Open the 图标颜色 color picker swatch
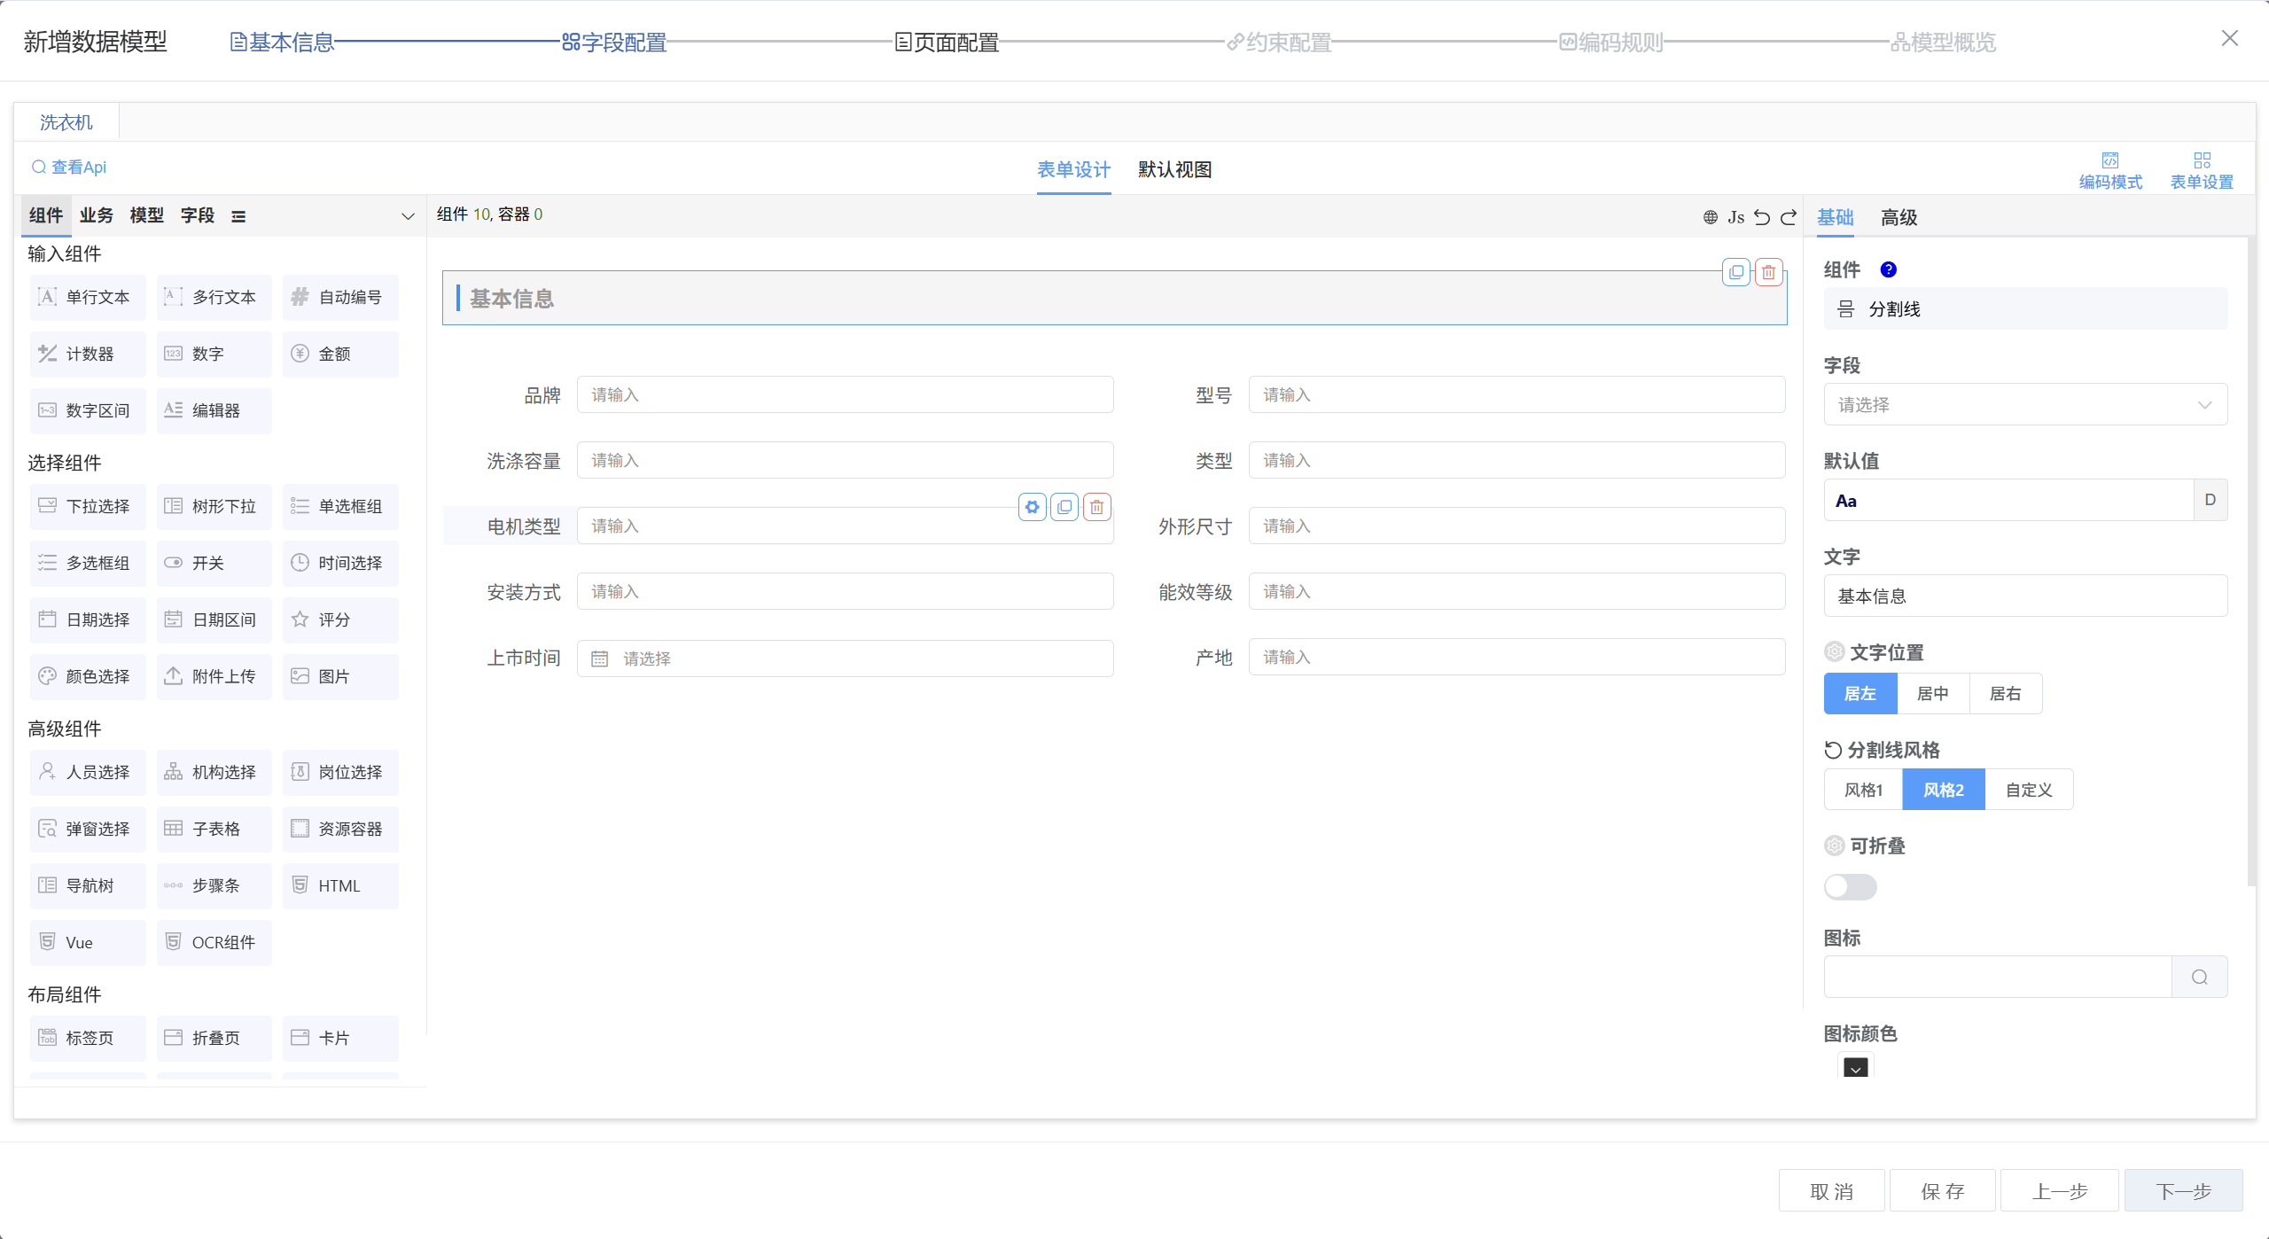The width and height of the screenshot is (2269, 1239). tap(1855, 1068)
